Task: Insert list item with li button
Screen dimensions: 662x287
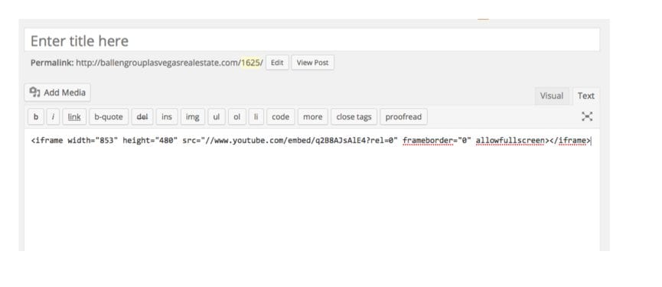Action: tap(256, 117)
